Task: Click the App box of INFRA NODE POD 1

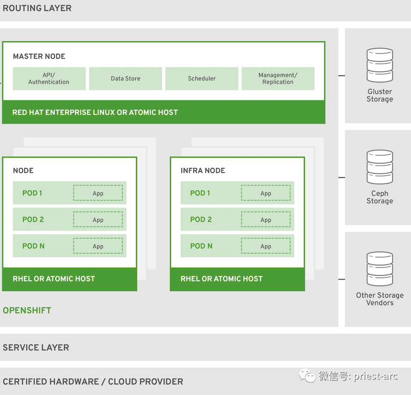Action: click(266, 193)
